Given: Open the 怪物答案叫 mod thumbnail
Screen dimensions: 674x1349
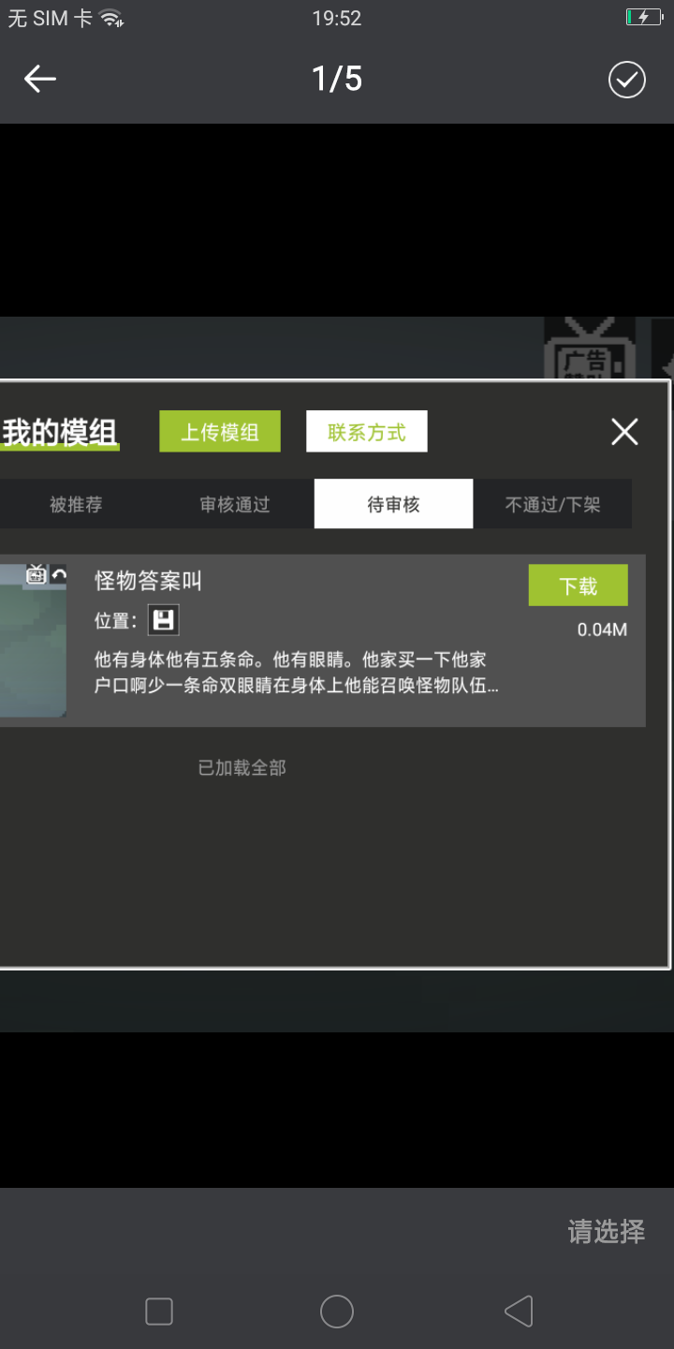Looking at the screenshot, I should tap(33, 641).
